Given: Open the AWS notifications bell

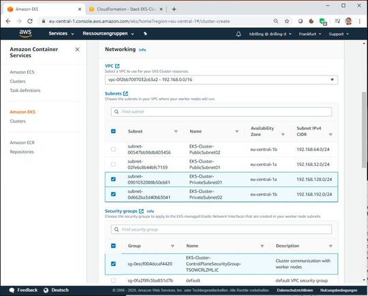Looking at the screenshot, I should click(x=239, y=34).
